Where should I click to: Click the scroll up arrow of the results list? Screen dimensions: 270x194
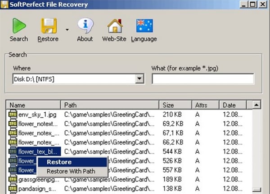coord(256,105)
